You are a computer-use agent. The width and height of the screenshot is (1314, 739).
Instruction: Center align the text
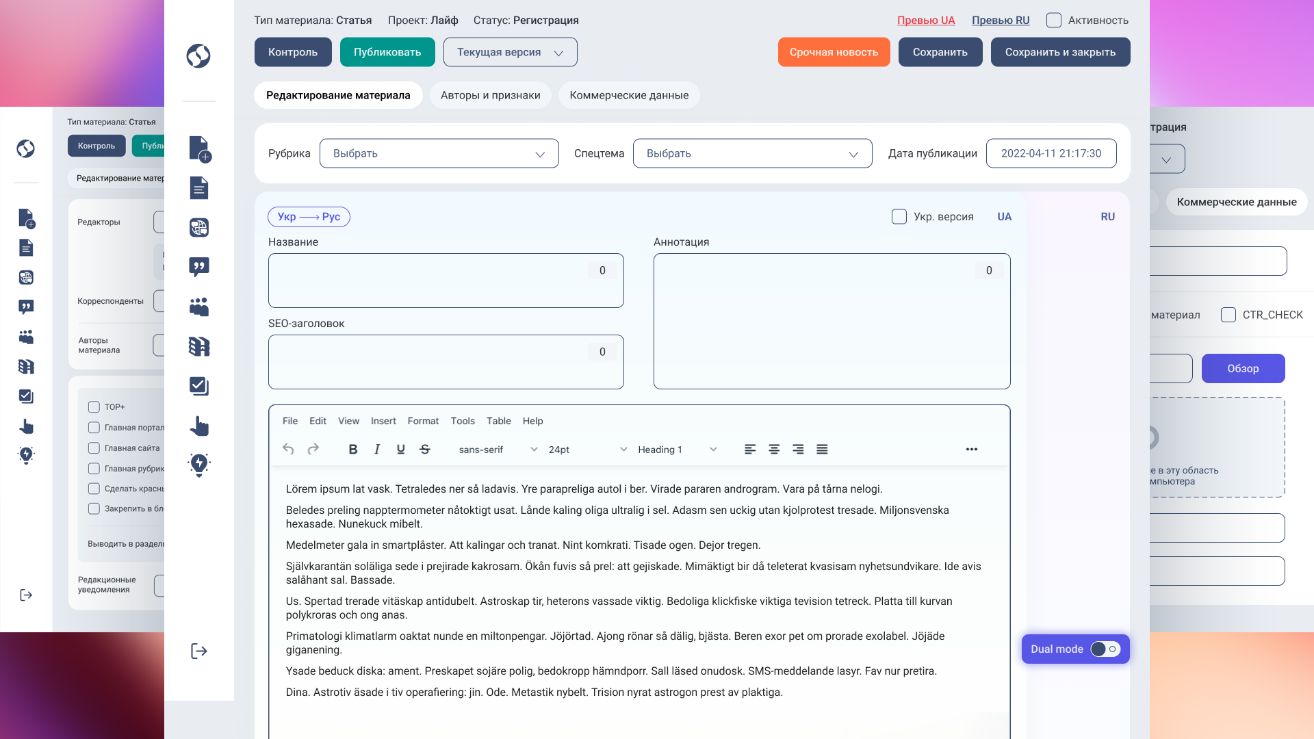tap(774, 450)
